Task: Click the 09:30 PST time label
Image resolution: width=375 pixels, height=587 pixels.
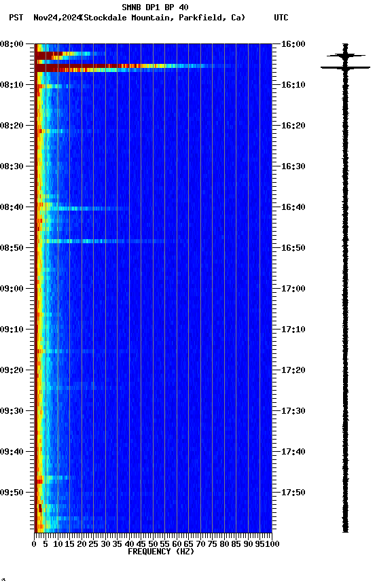Action: coord(12,412)
